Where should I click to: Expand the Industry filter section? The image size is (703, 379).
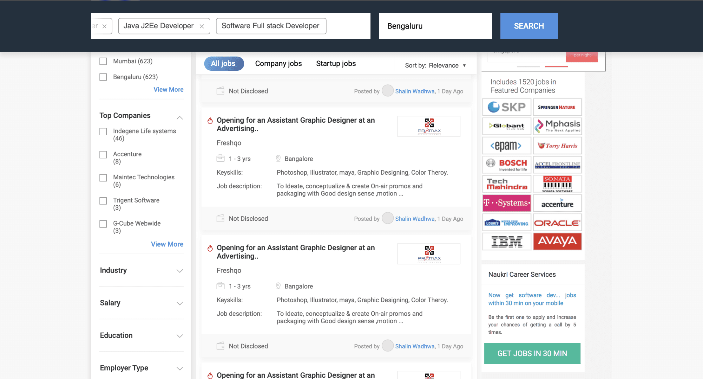pos(180,271)
